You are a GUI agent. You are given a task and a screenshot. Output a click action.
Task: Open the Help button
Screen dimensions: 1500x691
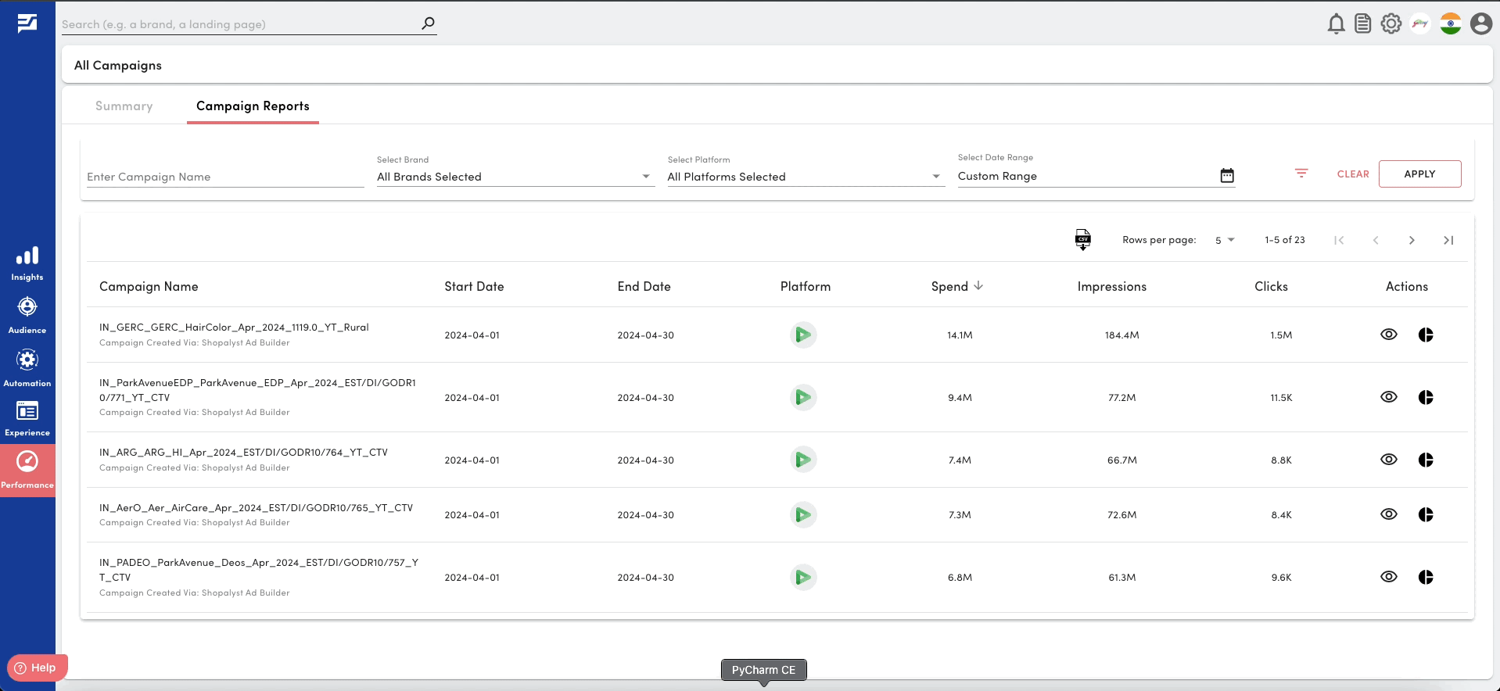click(x=36, y=668)
